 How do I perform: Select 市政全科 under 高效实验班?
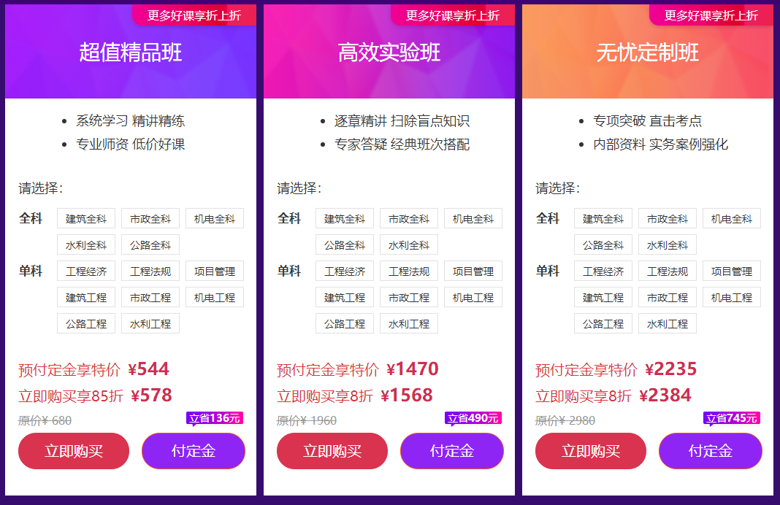pos(408,217)
